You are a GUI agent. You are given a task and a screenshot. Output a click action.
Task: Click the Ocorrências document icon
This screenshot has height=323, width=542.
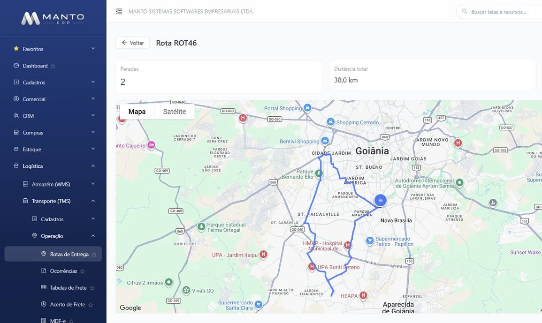point(44,270)
